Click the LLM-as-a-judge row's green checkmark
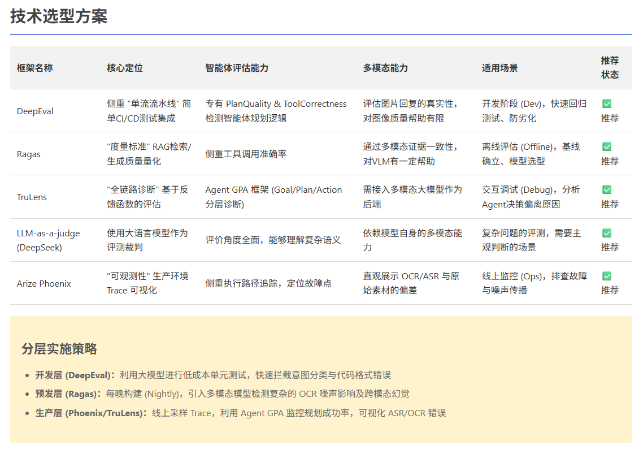 coord(606,233)
